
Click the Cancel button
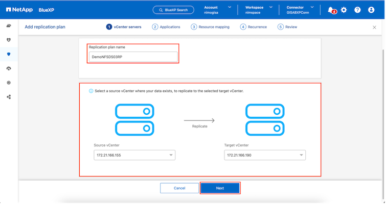click(179, 188)
